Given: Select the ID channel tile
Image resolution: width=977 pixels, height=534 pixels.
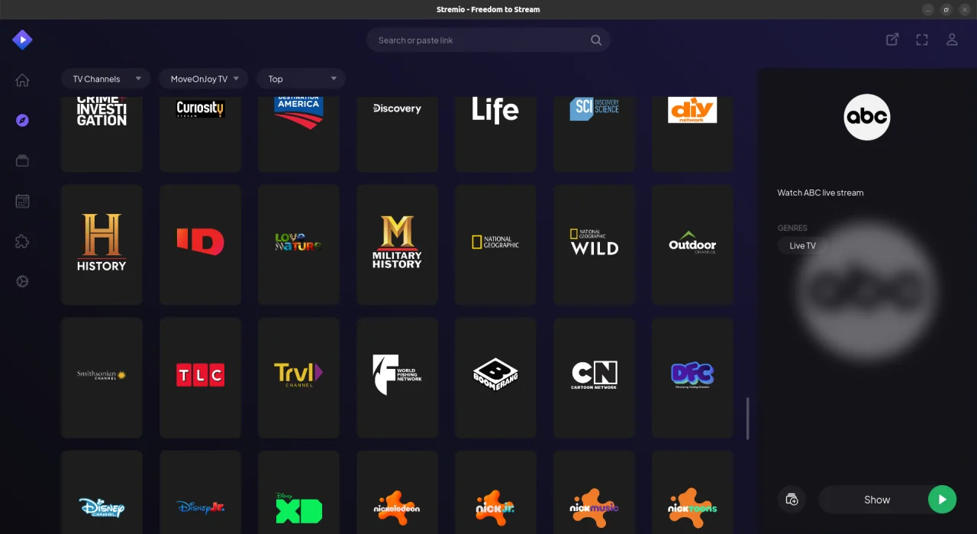Looking at the screenshot, I should pyautogui.click(x=200, y=244).
